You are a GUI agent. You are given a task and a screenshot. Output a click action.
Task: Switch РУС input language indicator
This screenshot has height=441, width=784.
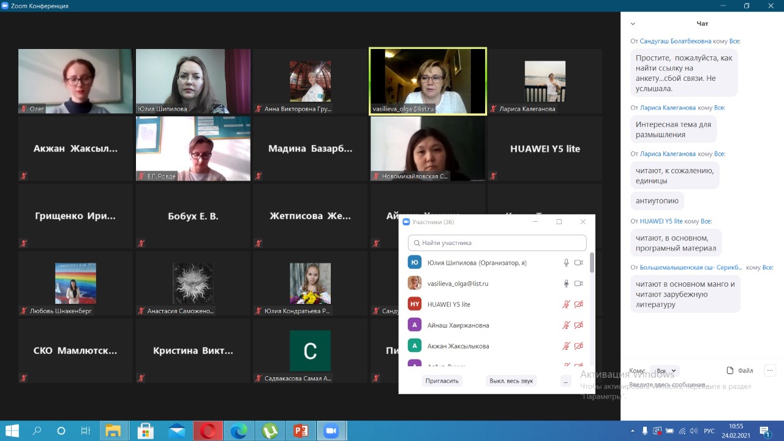[x=709, y=431]
